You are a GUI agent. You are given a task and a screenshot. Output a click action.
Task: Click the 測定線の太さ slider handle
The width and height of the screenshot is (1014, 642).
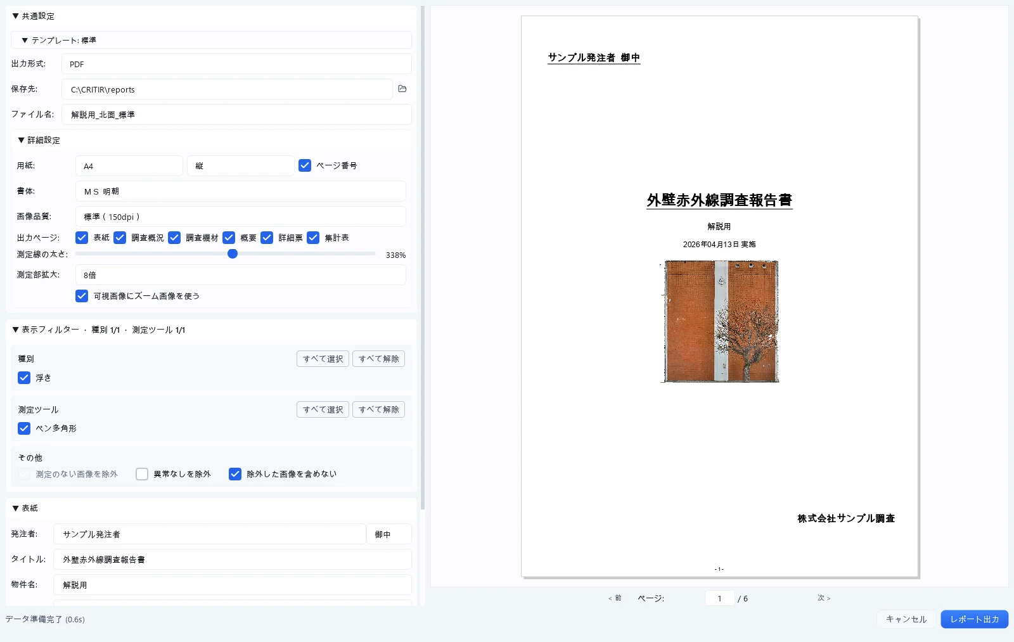[x=233, y=254]
